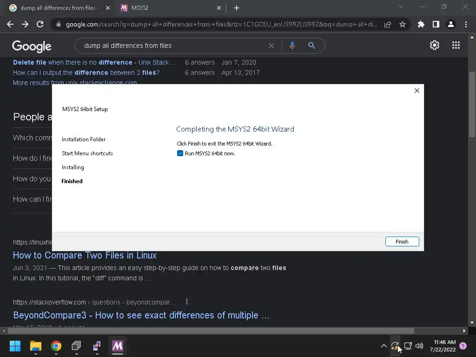
Task: Submit search with magnifier icon
Action: pyautogui.click(x=311, y=46)
